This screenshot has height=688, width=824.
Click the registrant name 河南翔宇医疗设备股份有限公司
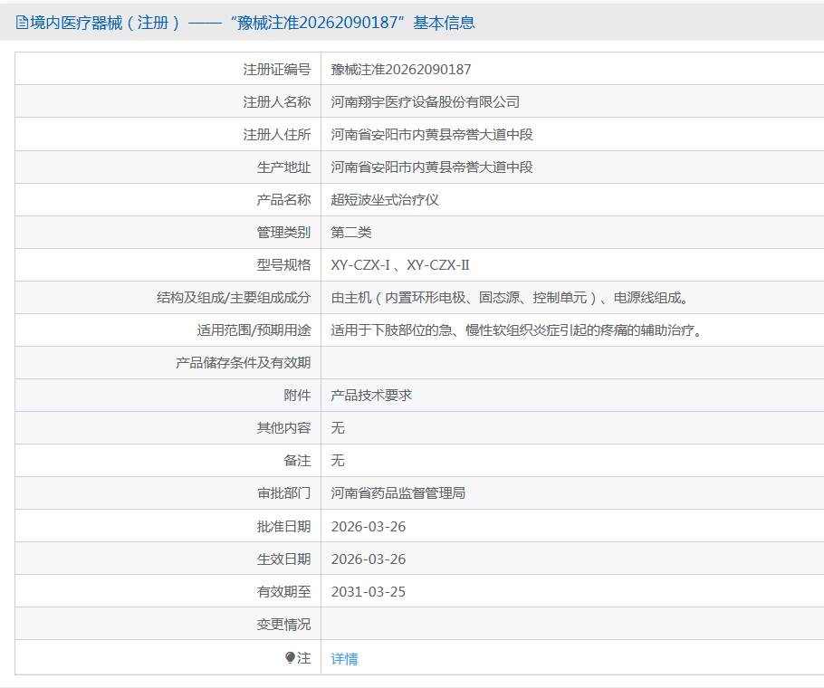[x=426, y=101]
